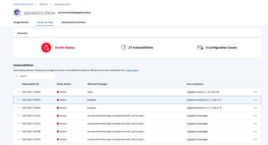Click the appsecco:dsvw image logo icon
Screen dimensions: 268x145
[17, 12]
